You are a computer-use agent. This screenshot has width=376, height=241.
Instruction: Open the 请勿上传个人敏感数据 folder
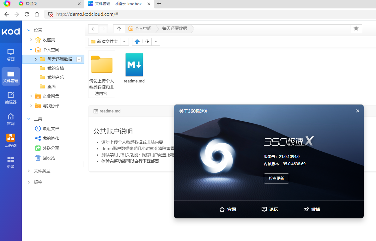click(102, 74)
